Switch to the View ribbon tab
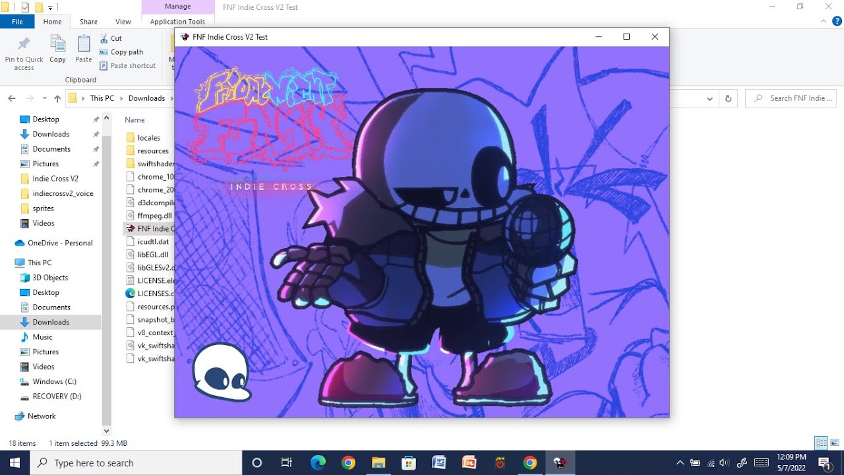844x475 pixels. (x=123, y=22)
